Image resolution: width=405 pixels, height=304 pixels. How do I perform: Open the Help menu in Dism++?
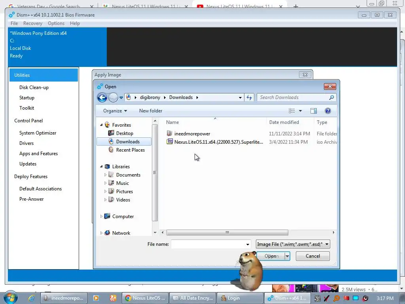(75, 23)
